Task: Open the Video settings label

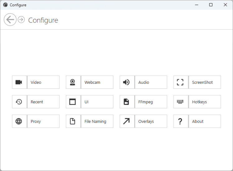Action: click(36, 83)
